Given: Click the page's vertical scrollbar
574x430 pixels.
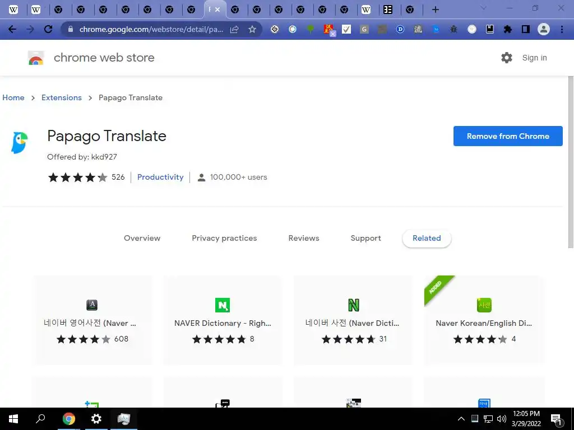Looking at the screenshot, I should [571, 162].
